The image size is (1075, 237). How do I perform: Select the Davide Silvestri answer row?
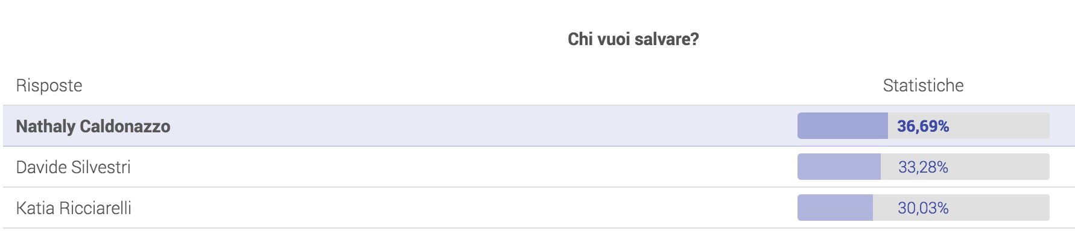(x=539, y=167)
